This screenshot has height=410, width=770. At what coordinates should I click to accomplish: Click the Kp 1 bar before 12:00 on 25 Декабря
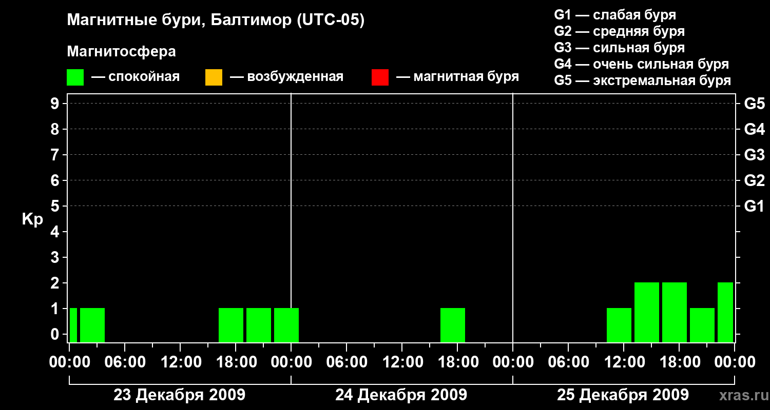(x=619, y=325)
